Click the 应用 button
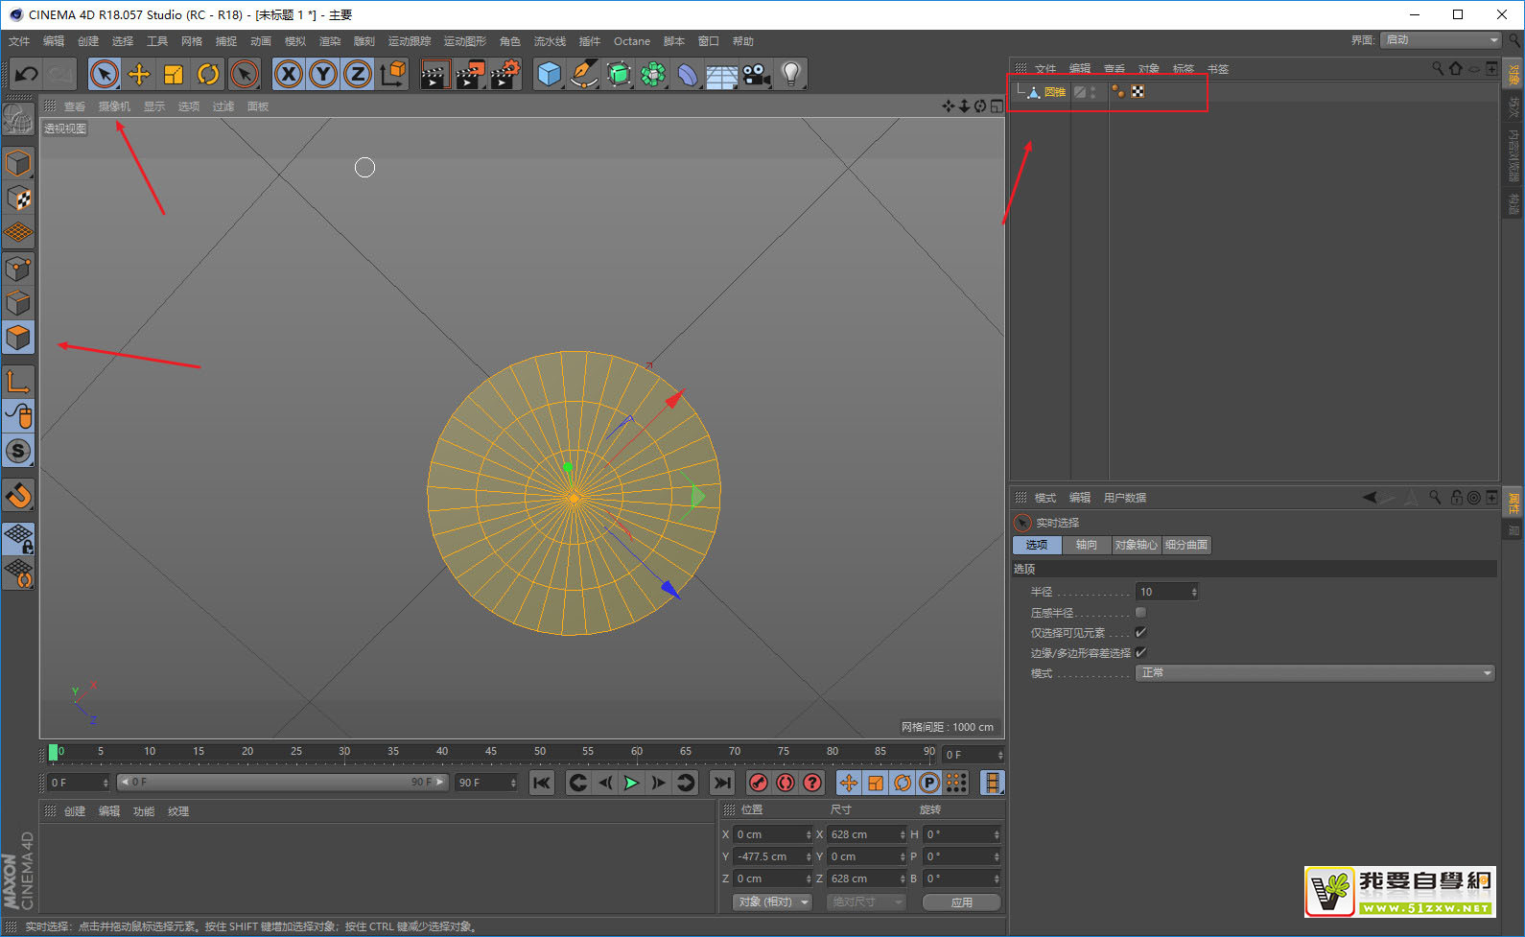Viewport: 1525px width, 937px height. [x=961, y=902]
